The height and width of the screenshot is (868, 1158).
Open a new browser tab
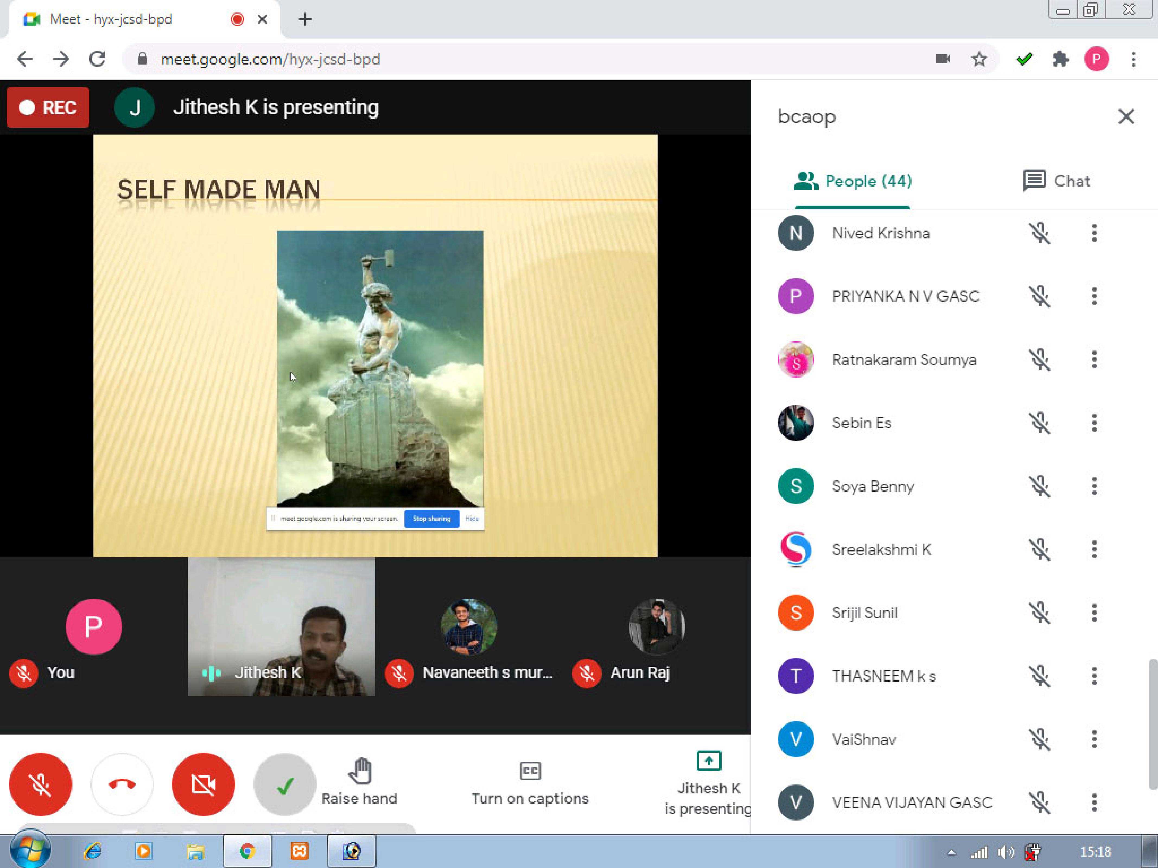tap(305, 20)
